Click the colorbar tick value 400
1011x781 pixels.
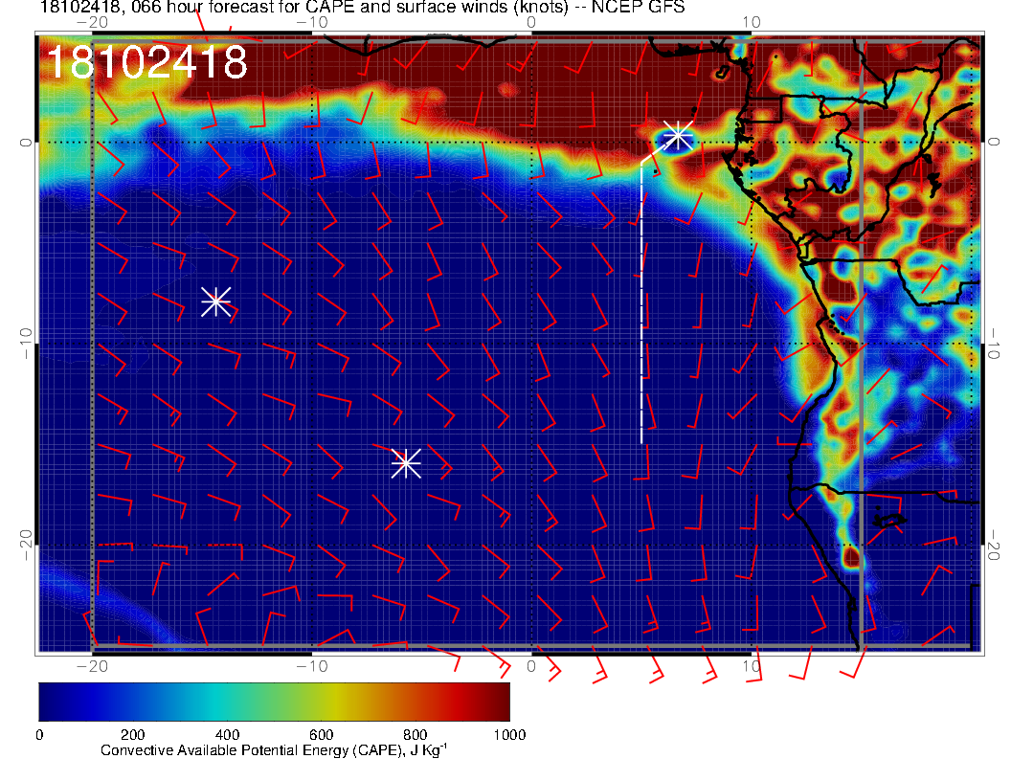coord(227,735)
